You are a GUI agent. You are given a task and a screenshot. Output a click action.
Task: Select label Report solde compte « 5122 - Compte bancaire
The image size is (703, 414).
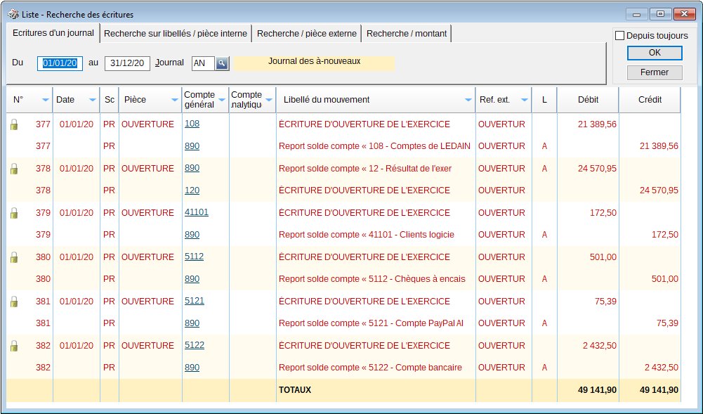point(370,368)
